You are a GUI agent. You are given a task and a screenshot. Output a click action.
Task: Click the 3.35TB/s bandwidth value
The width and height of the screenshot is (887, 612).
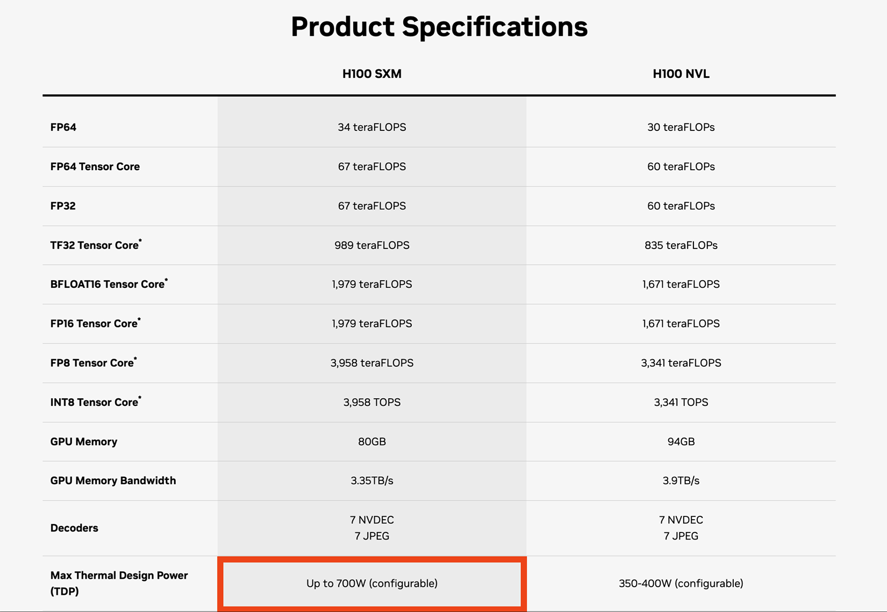click(x=371, y=480)
